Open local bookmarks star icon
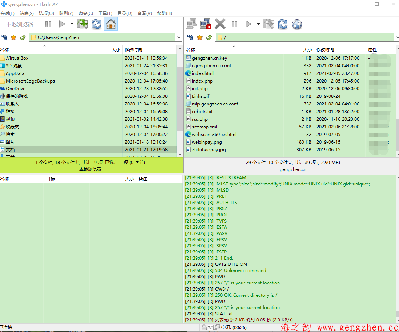 coord(13,37)
